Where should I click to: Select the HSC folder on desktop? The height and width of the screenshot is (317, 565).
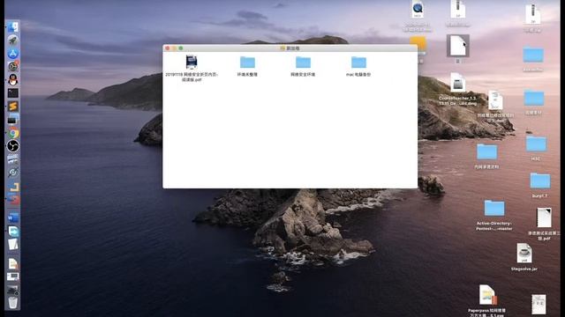(536, 144)
